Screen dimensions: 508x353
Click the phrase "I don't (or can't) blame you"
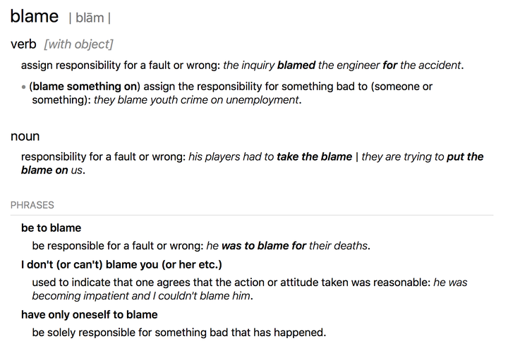point(121,265)
